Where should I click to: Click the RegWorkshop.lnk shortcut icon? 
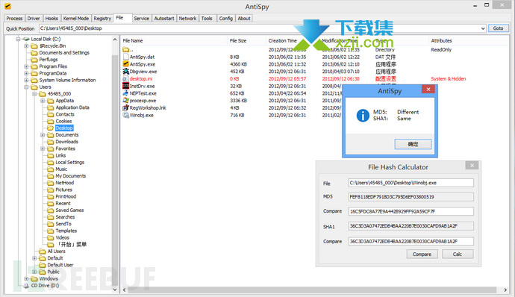click(126, 107)
